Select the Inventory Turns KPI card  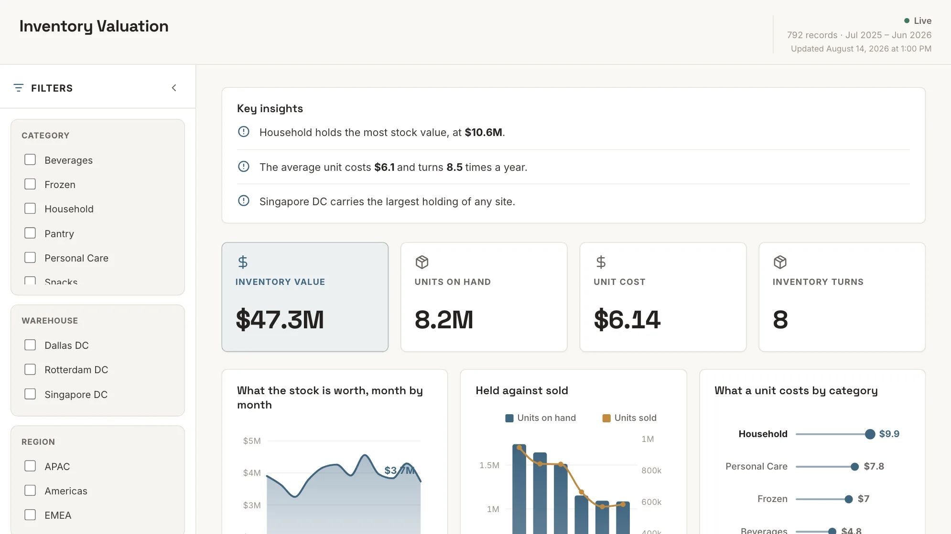842,297
